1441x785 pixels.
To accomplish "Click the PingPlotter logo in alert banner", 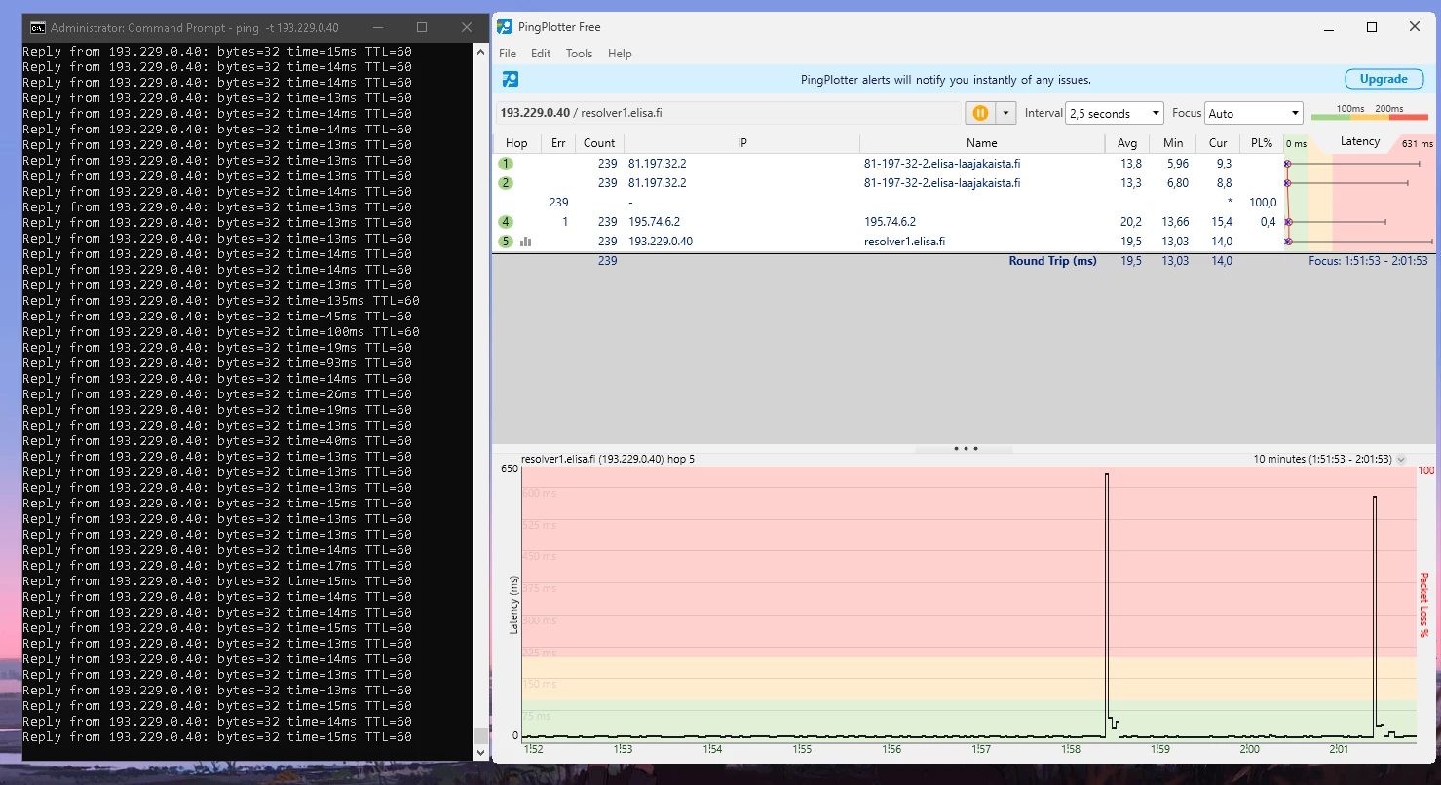I will [x=511, y=80].
